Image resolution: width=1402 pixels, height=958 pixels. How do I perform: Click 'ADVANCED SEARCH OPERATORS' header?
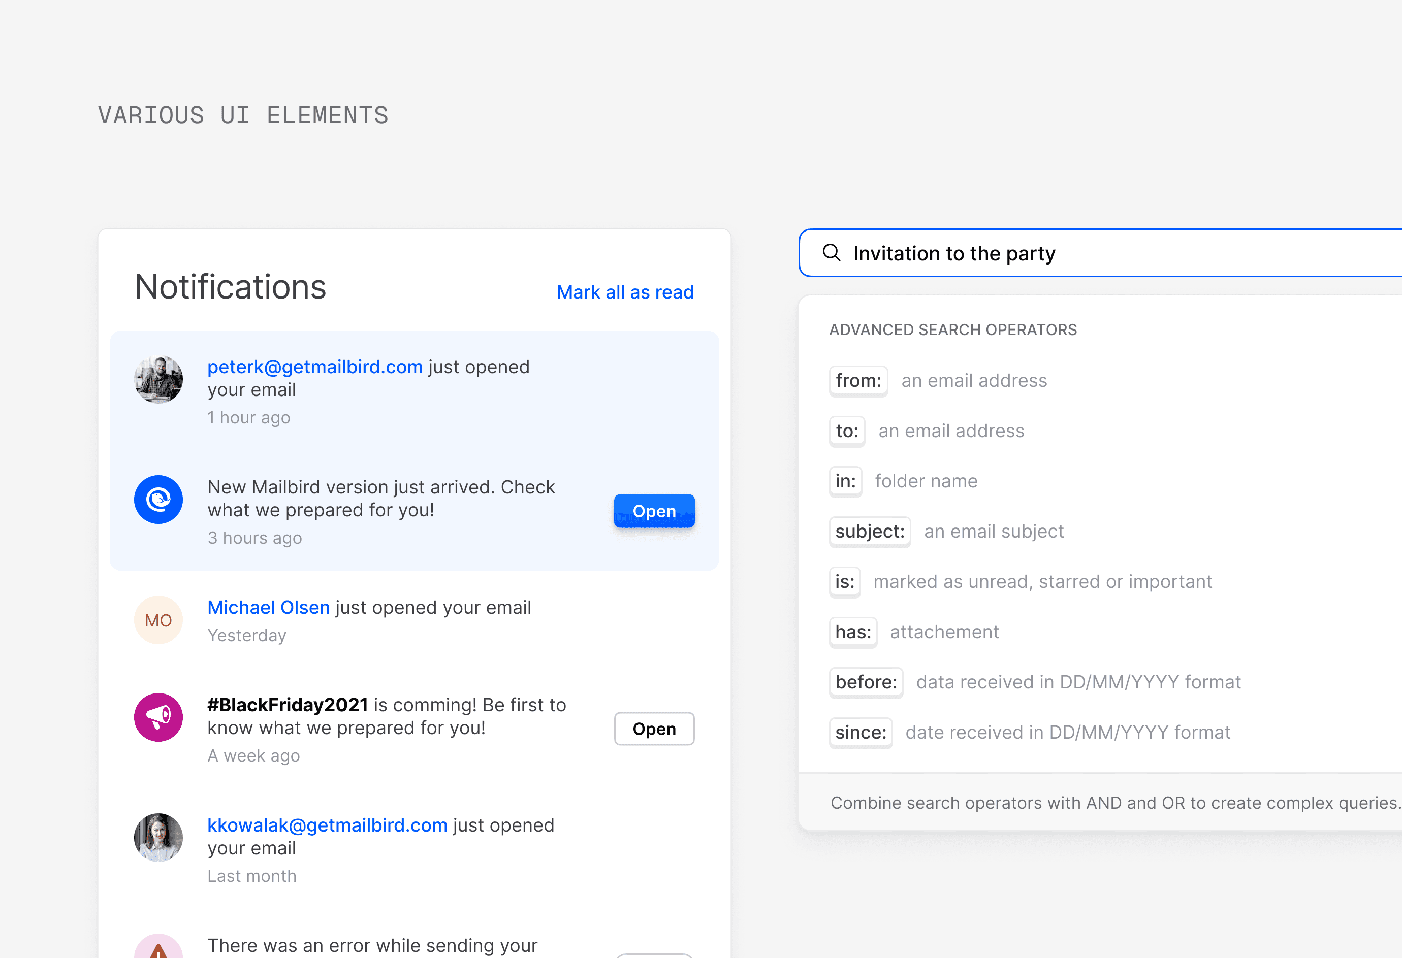pos(952,330)
